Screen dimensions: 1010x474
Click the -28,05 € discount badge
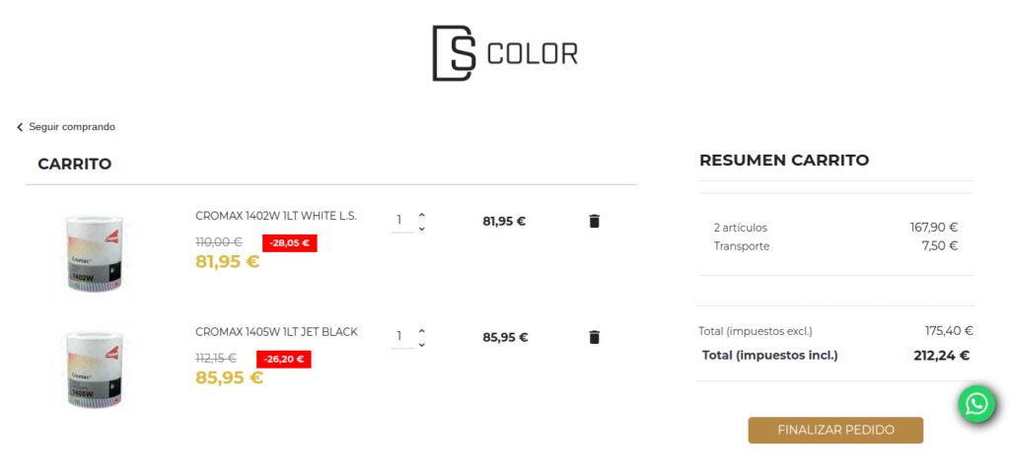point(289,242)
